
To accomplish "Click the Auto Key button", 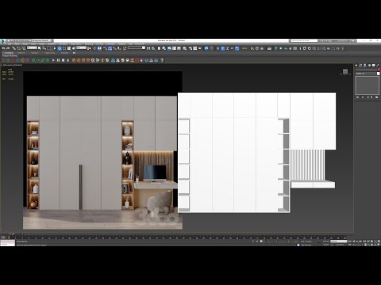I will click(x=326, y=241).
